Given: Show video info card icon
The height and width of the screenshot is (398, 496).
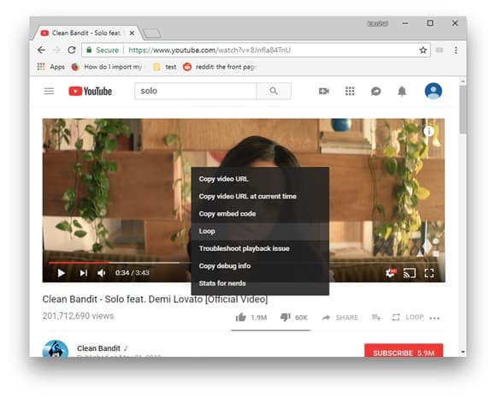Looking at the screenshot, I should pos(428,131).
